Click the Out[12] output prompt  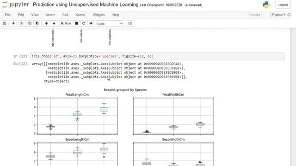click(21, 64)
